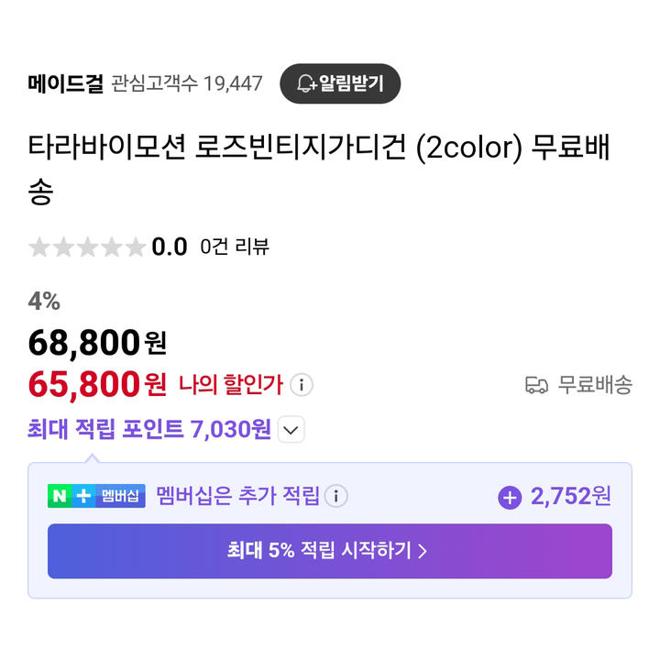Click the red 65,800원 discounted price
Image resolution: width=660 pixels, height=660 pixels.
coord(97,384)
